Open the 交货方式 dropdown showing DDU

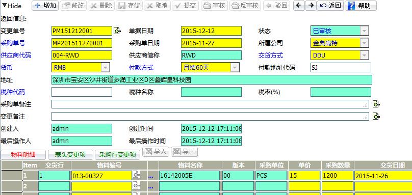point(364,55)
